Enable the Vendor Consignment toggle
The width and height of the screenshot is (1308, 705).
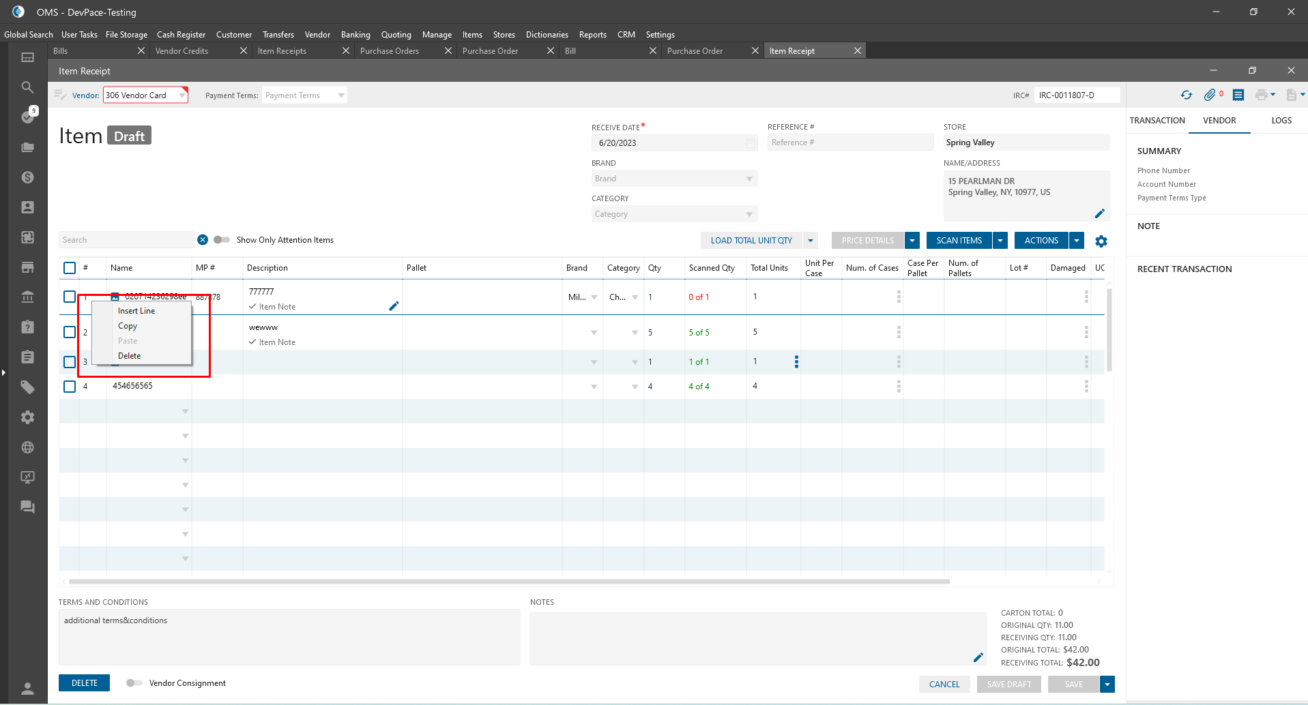coord(134,683)
